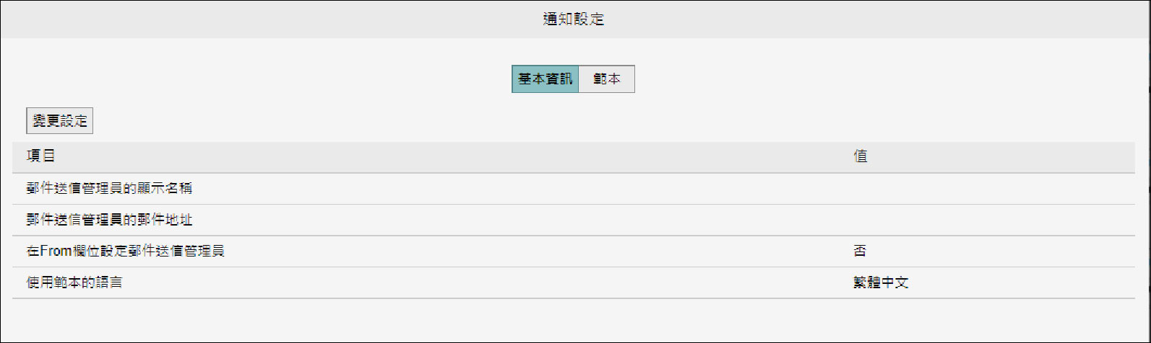This screenshot has height=343, width=1151.
Task: Click the 否 value in the table
Action: click(x=859, y=251)
